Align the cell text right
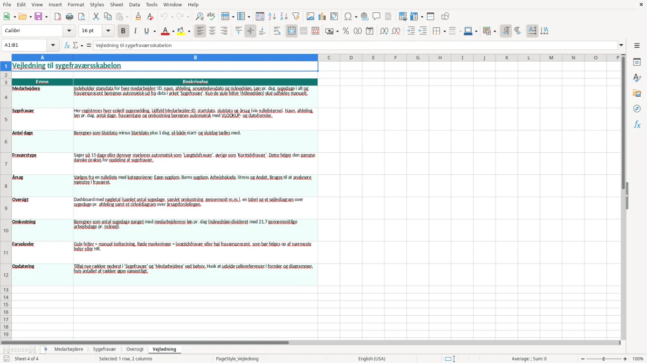The height and width of the screenshot is (363, 647). coord(224,31)
